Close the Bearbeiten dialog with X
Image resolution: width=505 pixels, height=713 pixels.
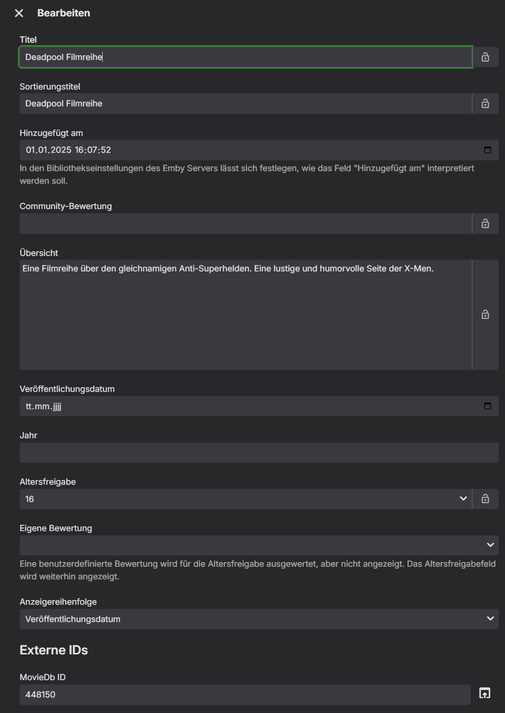(x=19, y=13)
